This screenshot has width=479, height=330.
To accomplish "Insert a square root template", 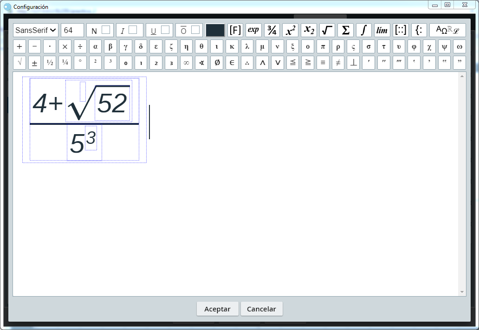I will [327, 30].
